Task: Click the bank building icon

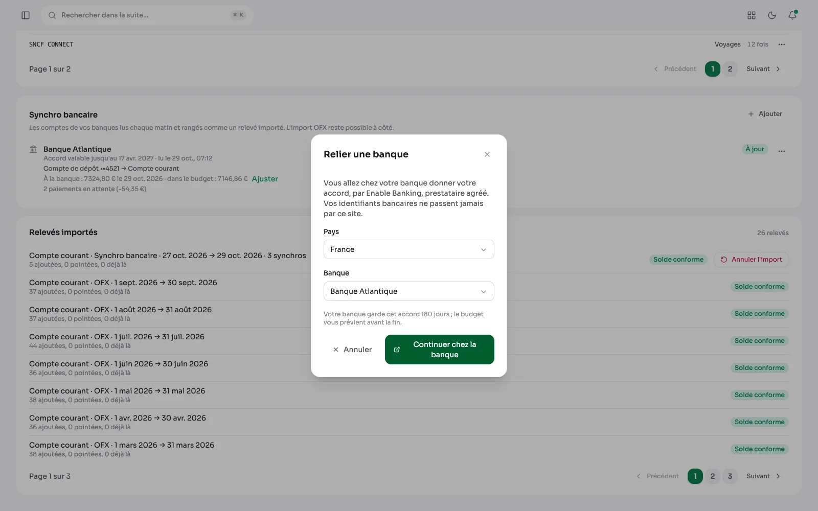Action: 33,149
